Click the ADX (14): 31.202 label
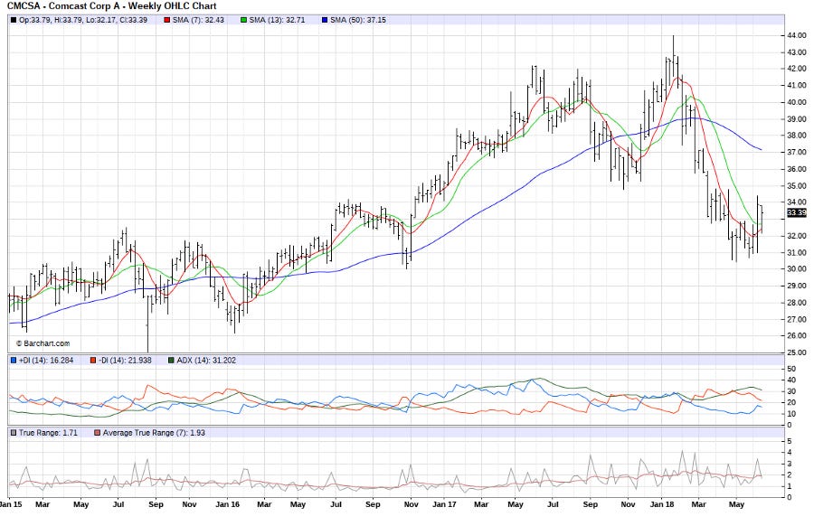814x526 pixels. point(206,360)
